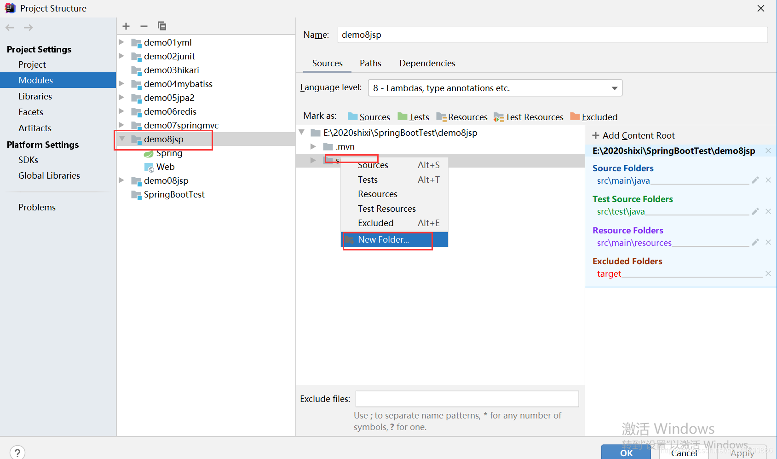Edit src\main\java source folder properties pencil
Image resolution: width=777 pixels, height=459 pixels.
755,180
